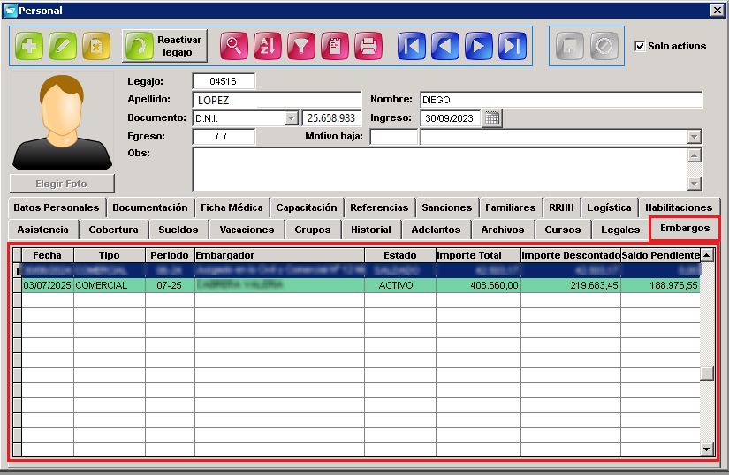729x475 pixels.
Task: Click the Reactivar legajo button
Action: coord(164,46)
